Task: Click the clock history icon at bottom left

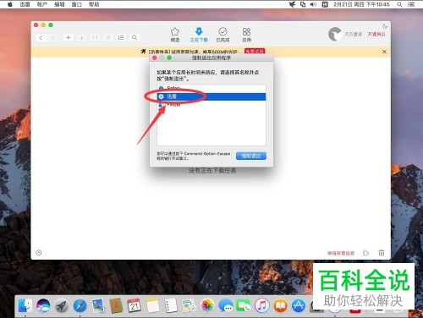Action: [x=39, y=253]
